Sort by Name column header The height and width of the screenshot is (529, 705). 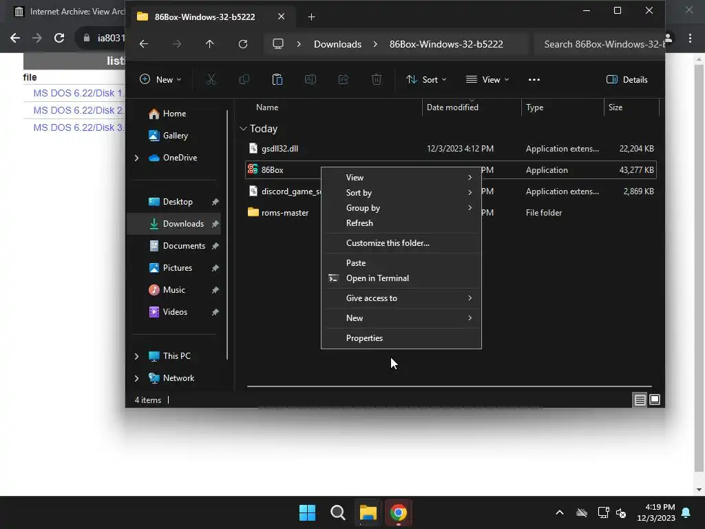point(267,107)
